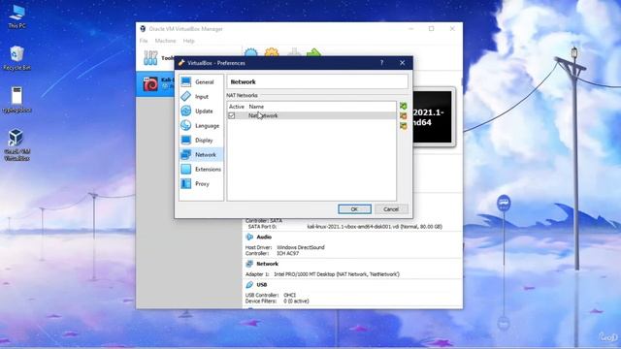This screenshot has height=349, width=621.
Task: Open Proxy preferences category
Action: point(201,184)
